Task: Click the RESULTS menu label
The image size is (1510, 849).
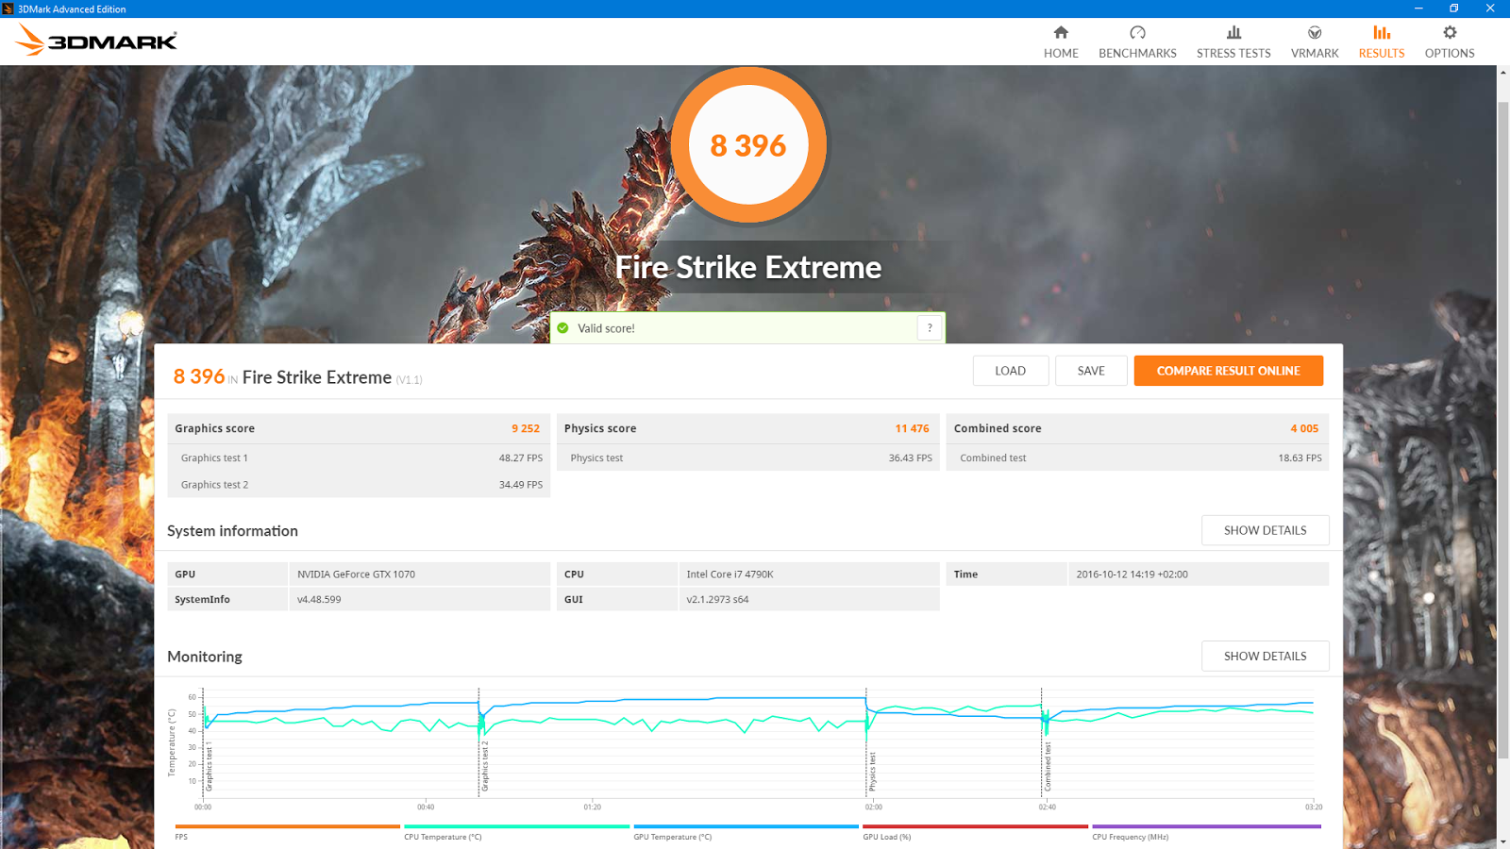Action: coord(1382,54)
